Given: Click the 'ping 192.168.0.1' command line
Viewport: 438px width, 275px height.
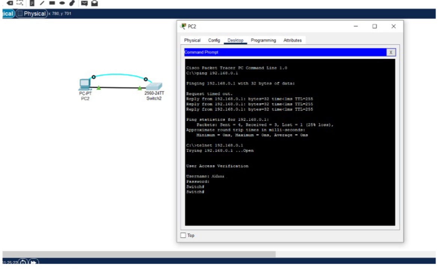Looking at the screenshot, I should 212,73.
